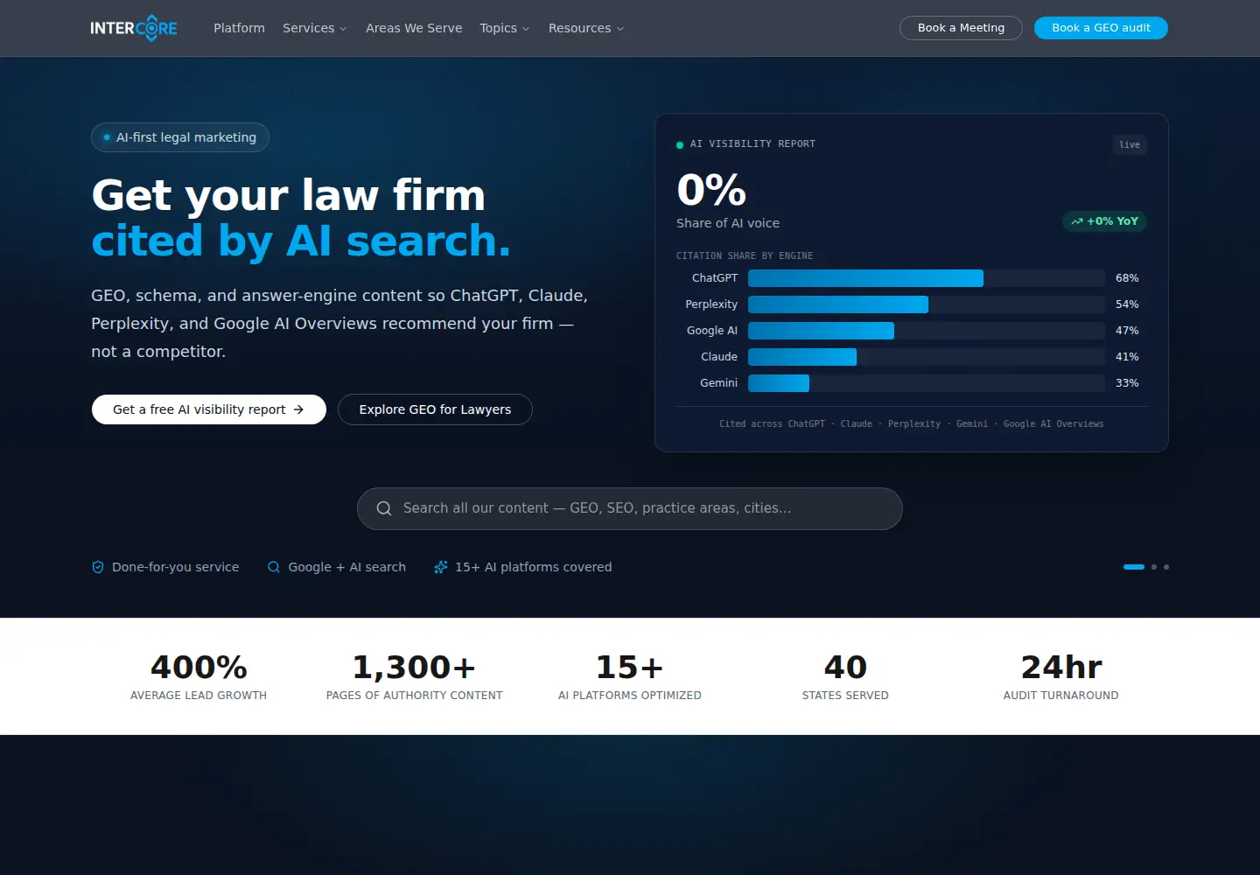Click the Book a Meeting button
The width and height of the screenshot is (1260, 875).
pyautogui.click(x=961, y=28)
